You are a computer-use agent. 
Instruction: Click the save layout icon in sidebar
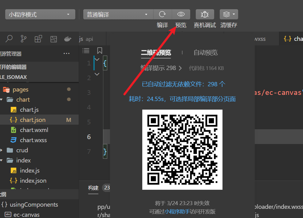53,39
